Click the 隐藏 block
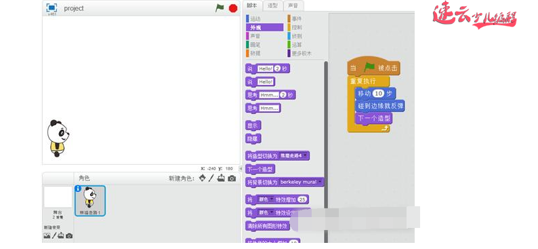 (253, 139)
